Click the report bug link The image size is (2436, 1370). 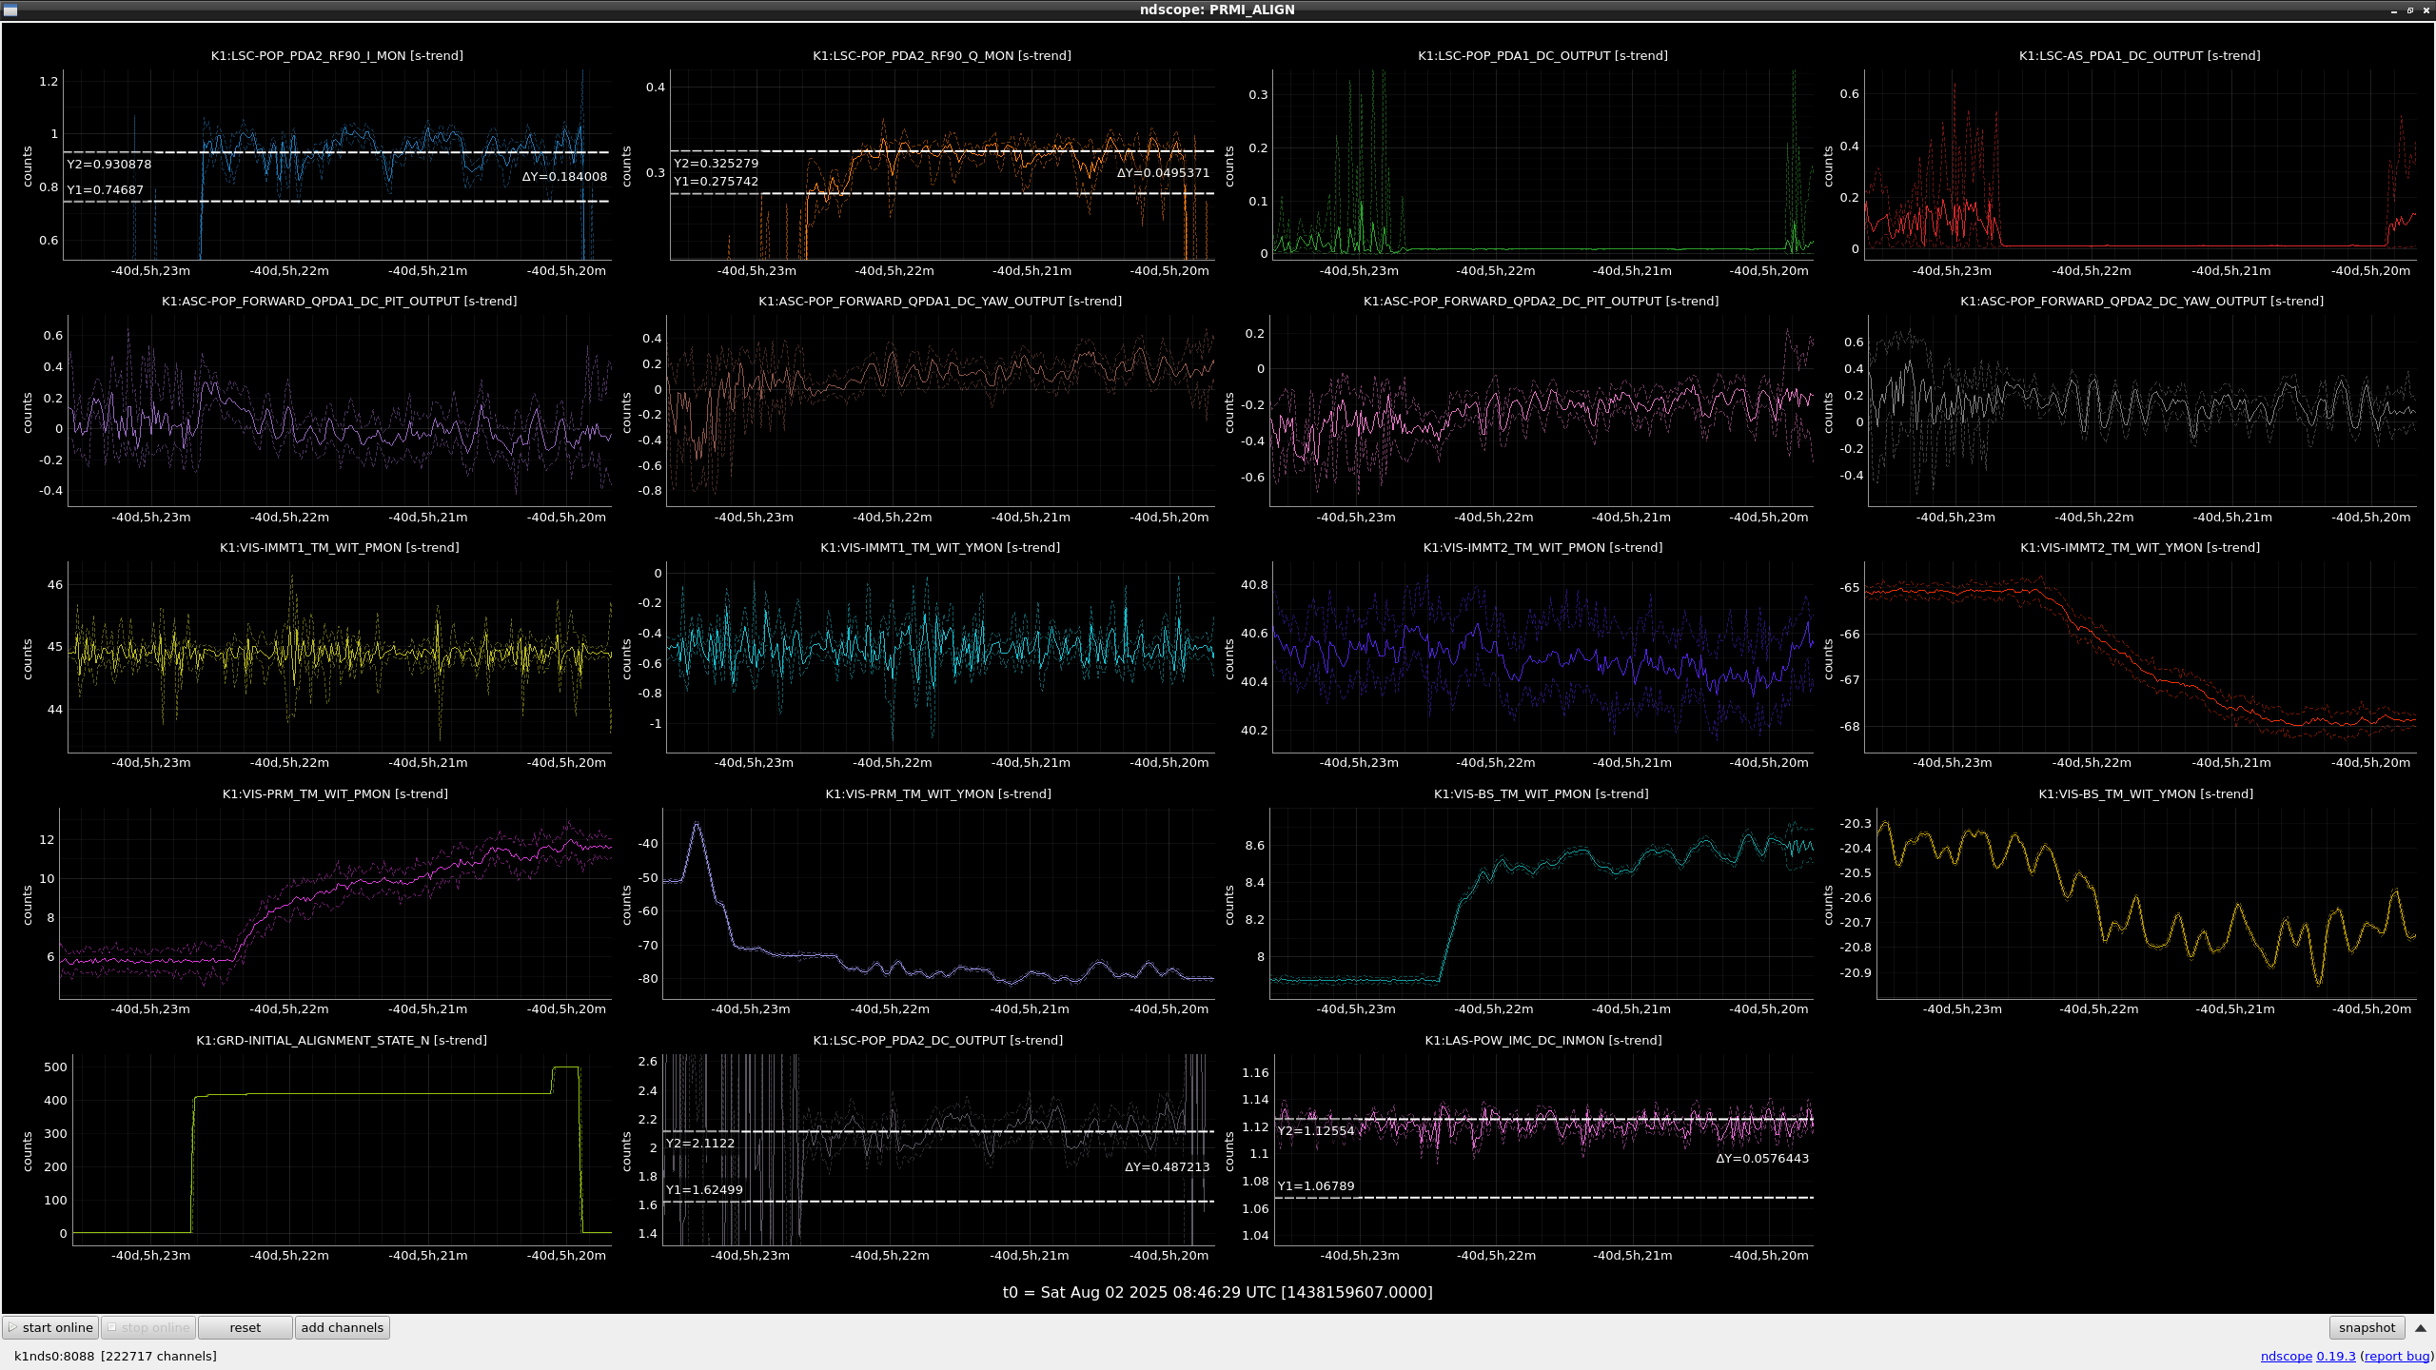2396,1356
